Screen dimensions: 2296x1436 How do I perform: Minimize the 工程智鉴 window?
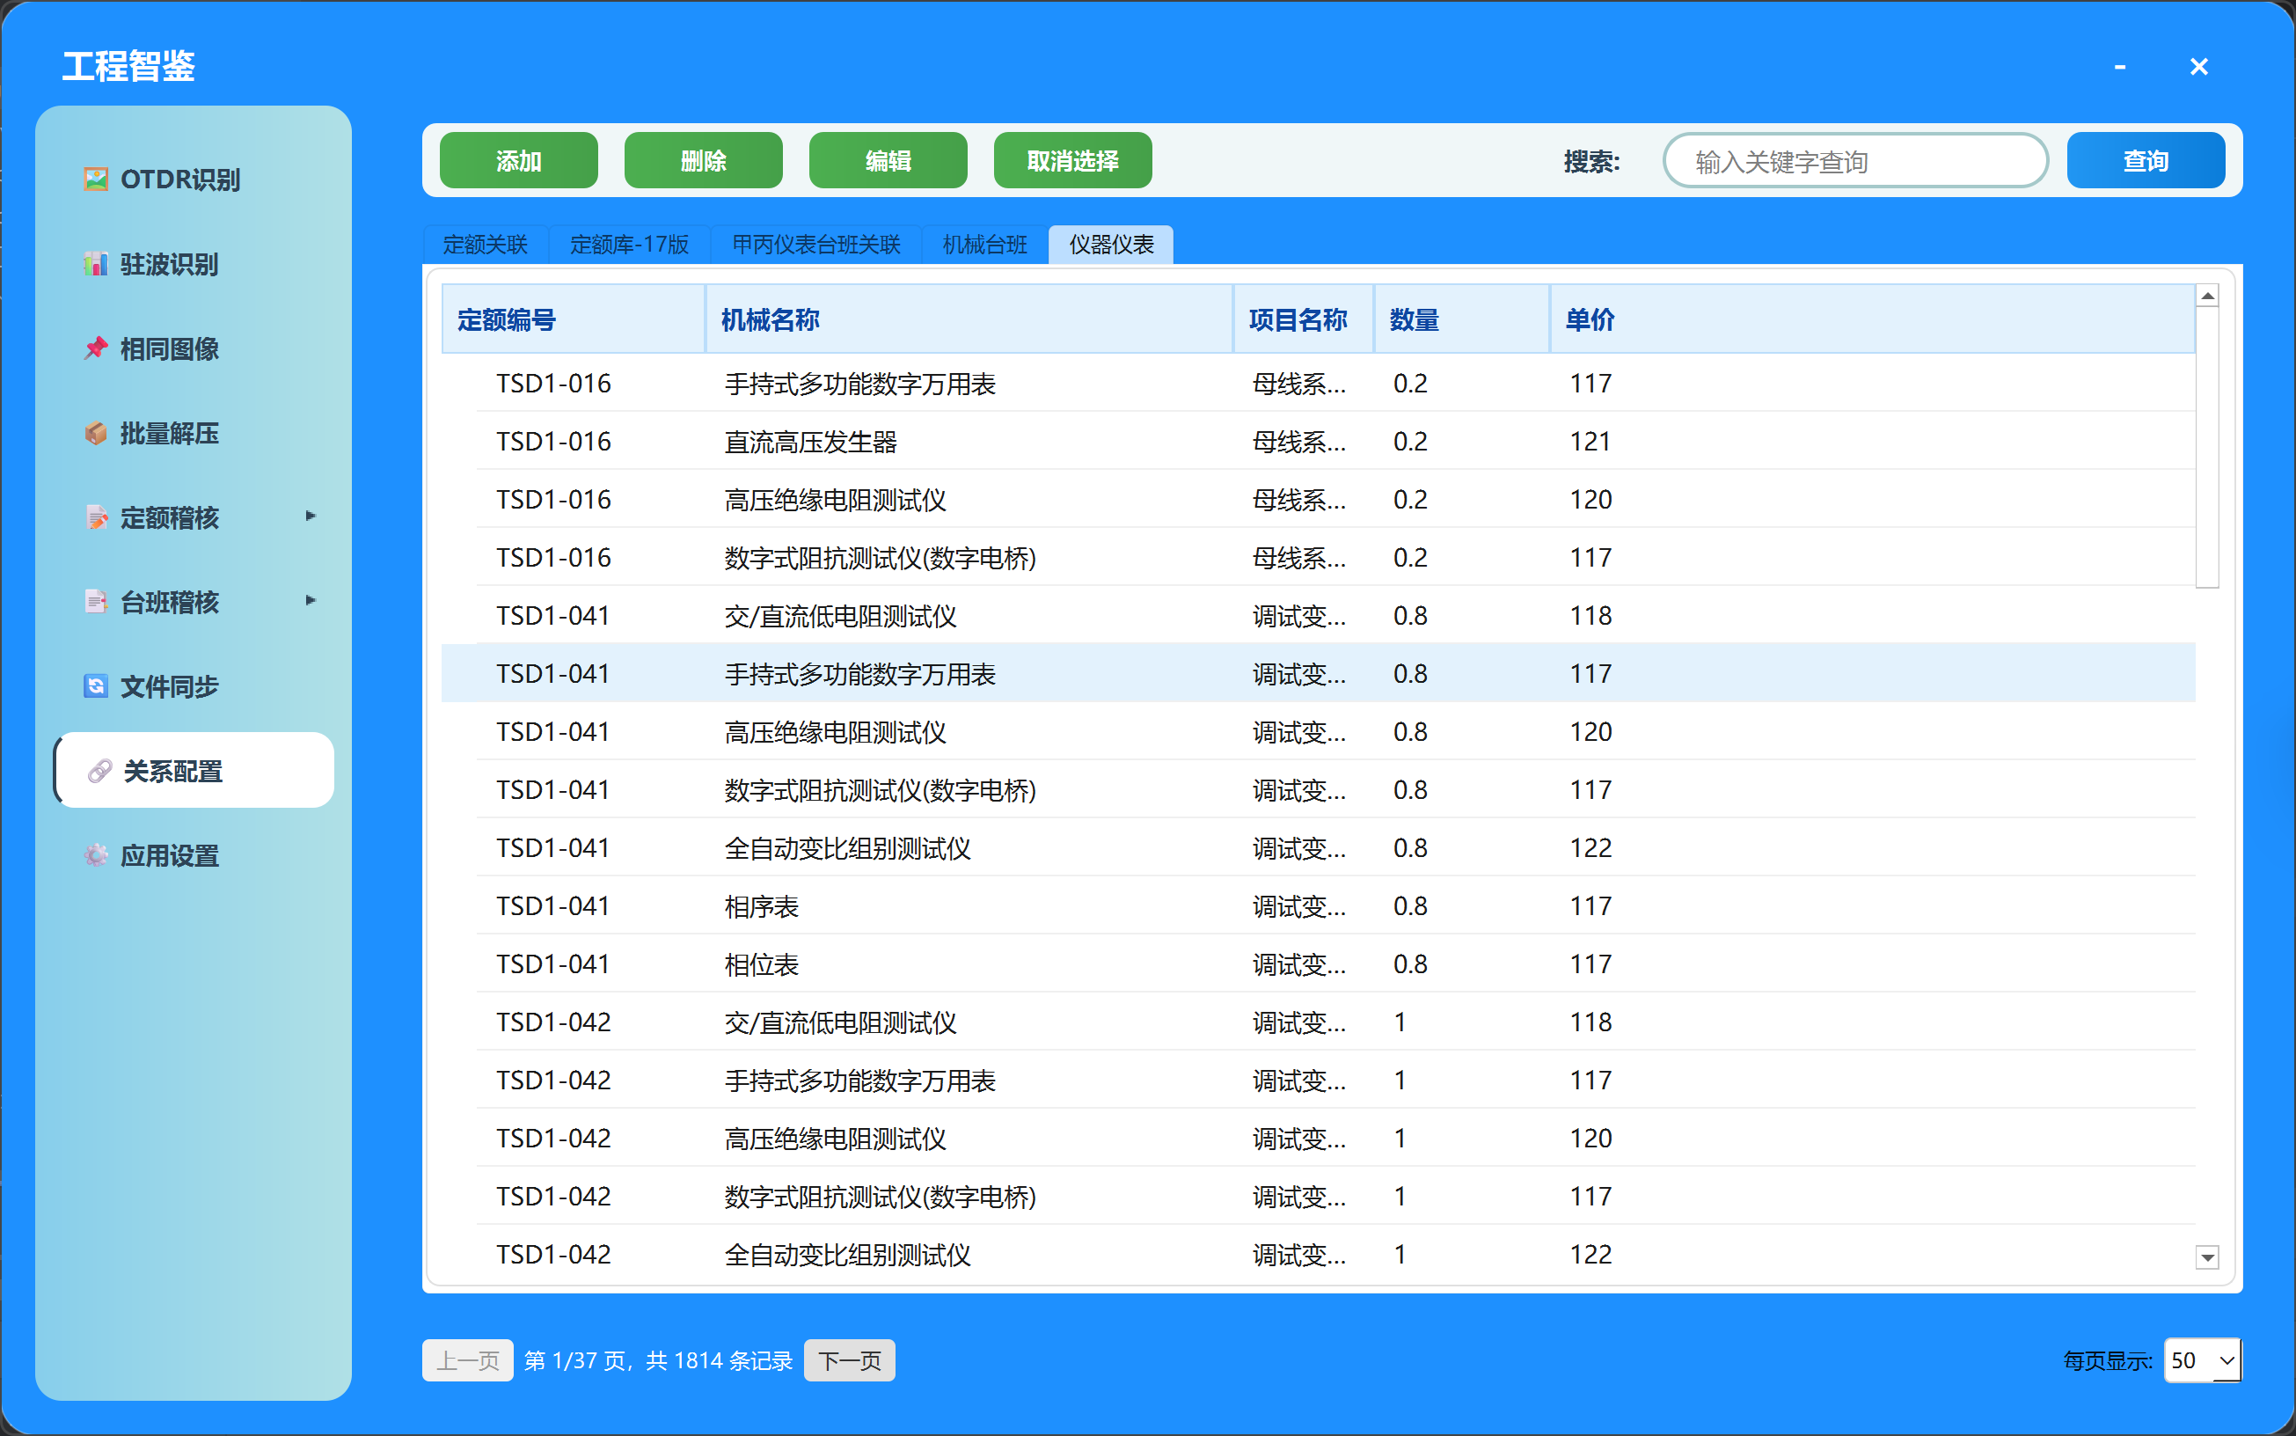pos(2119,67)
